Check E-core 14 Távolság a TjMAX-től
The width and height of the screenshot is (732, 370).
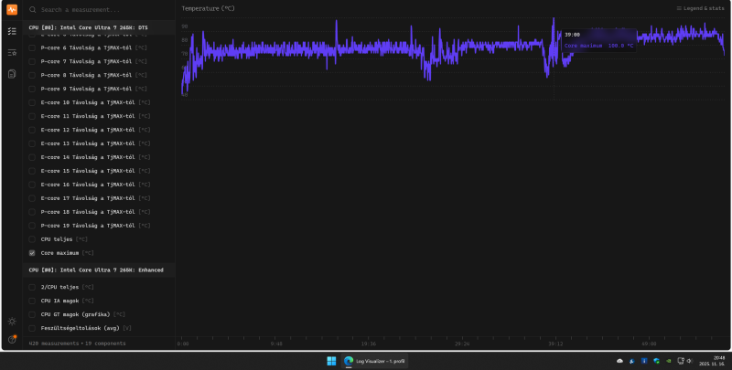32,157
